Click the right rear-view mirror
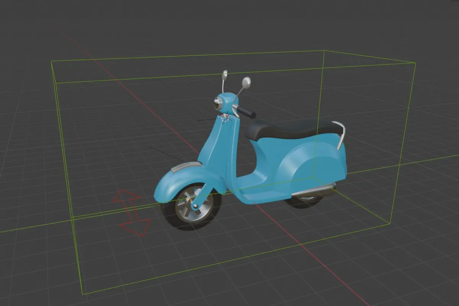The image size is (459, 306). click(247, 83)
